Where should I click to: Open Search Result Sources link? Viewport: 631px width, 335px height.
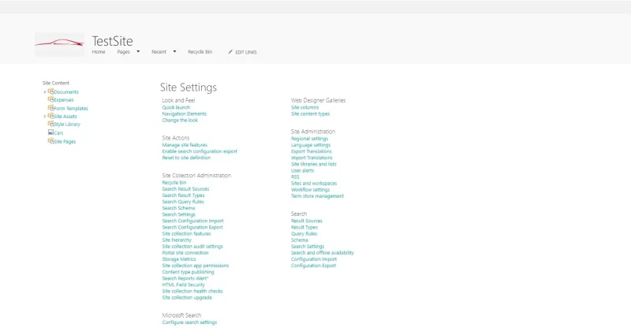[x=185, y=188]
